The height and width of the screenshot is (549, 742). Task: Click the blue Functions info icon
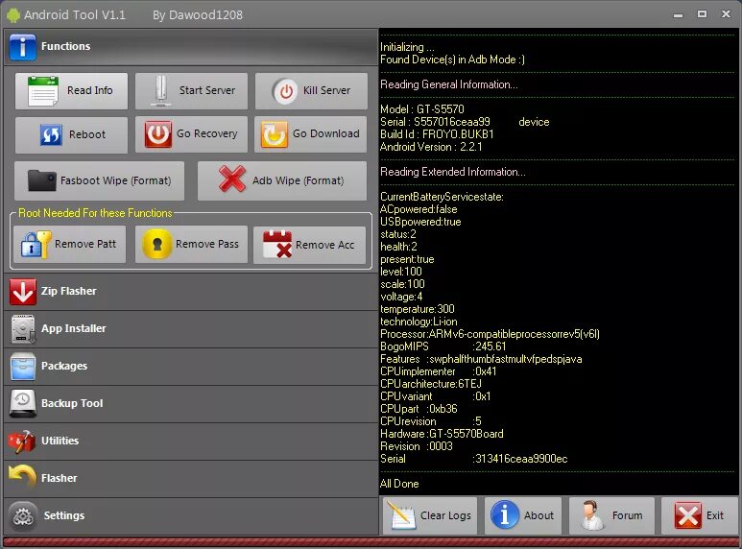tap(22, 47)
